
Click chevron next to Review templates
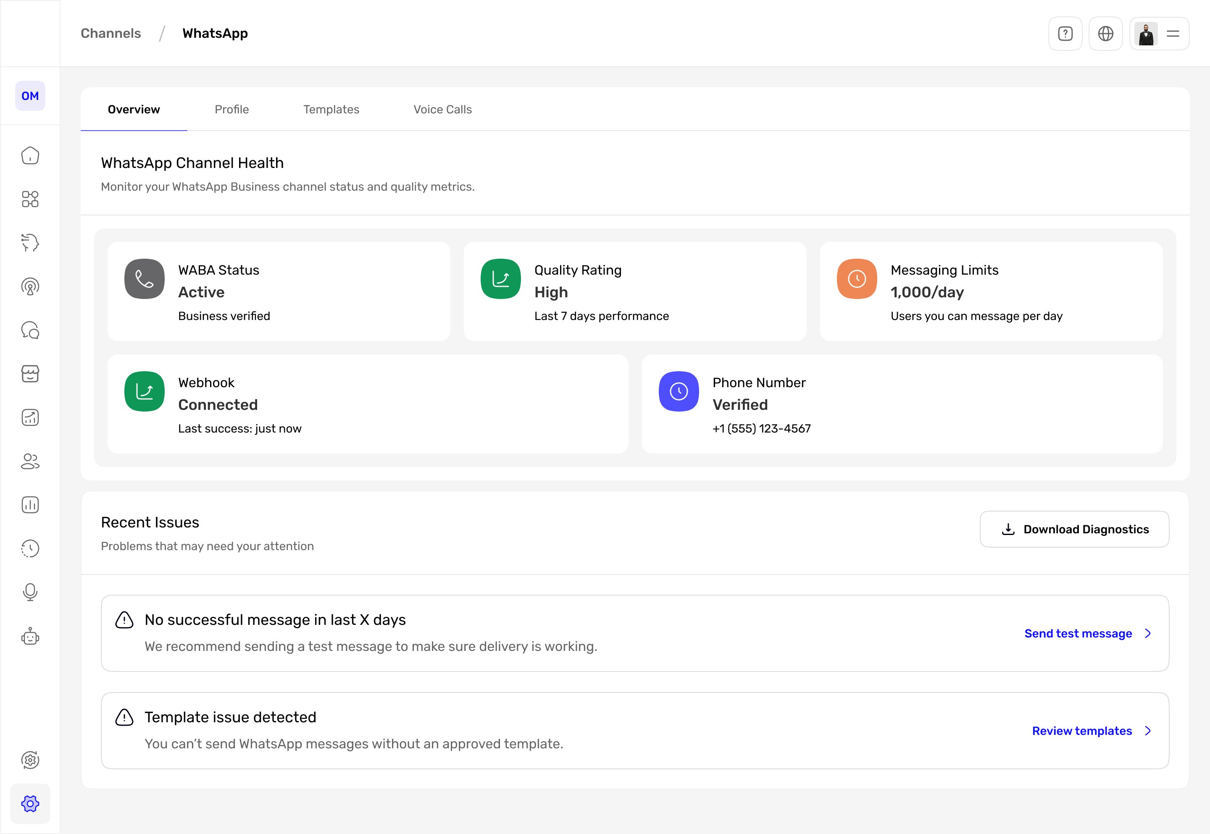pyautogui.click(x=1148, y=731)
